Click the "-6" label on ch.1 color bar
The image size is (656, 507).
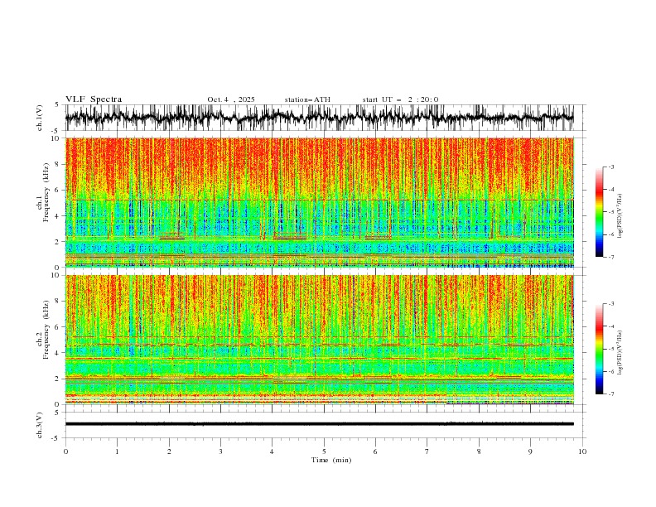point(610,234)
